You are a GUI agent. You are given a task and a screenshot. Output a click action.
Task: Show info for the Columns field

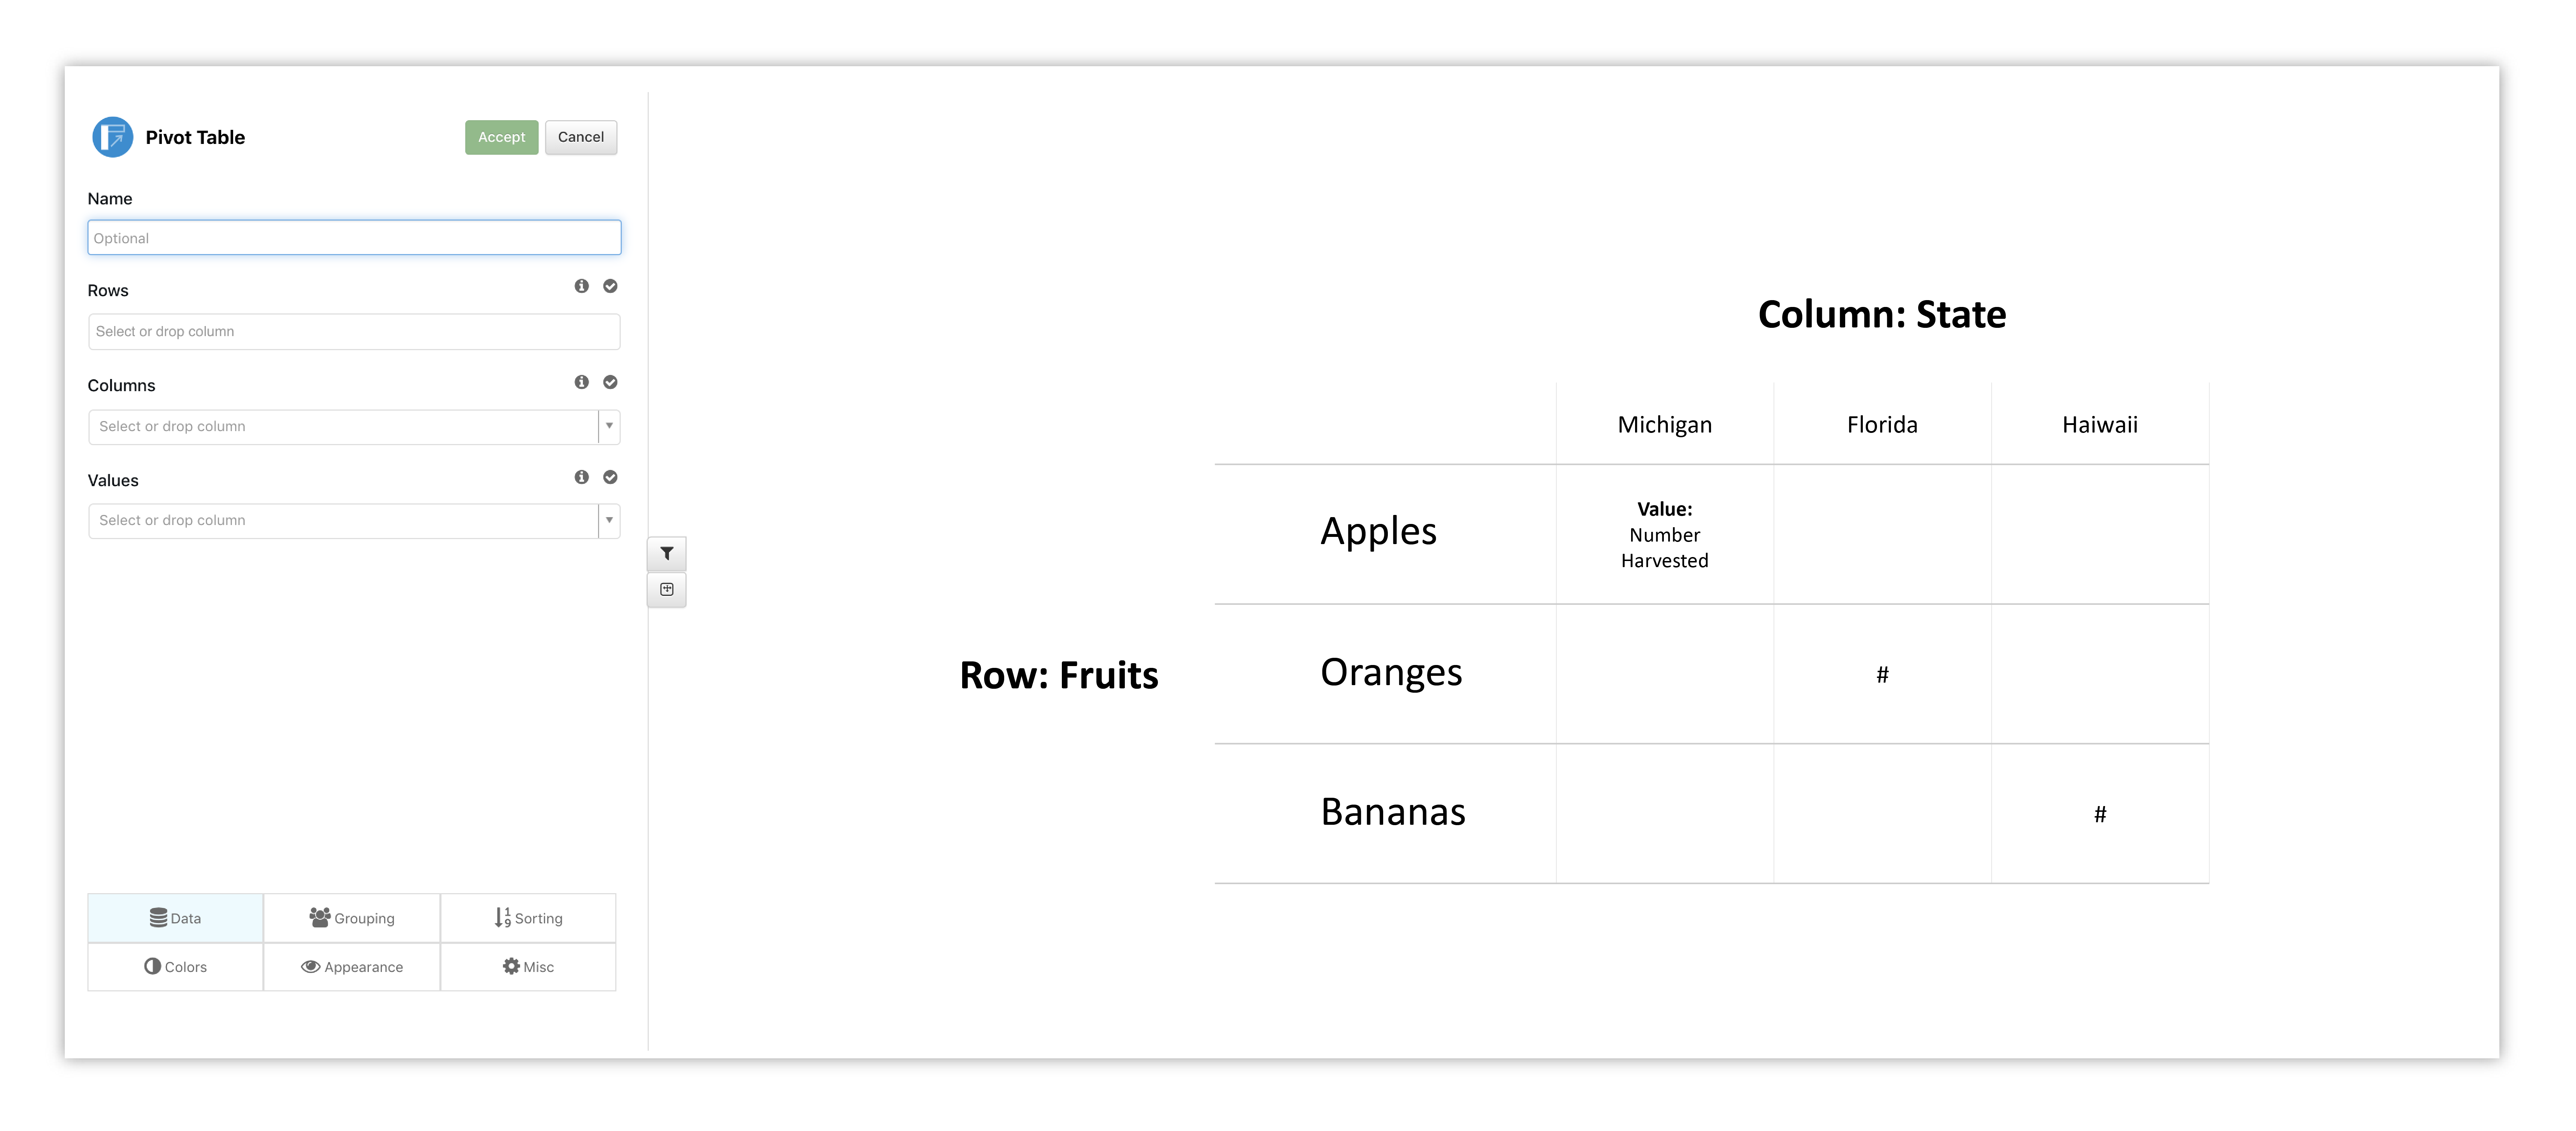click(582, 382)
